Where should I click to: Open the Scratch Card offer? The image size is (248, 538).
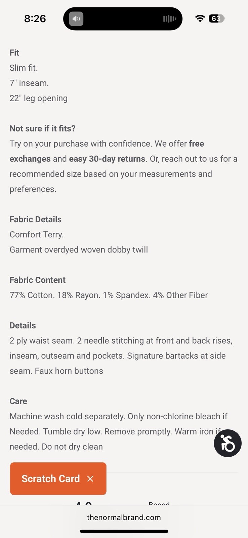[51, 479]
